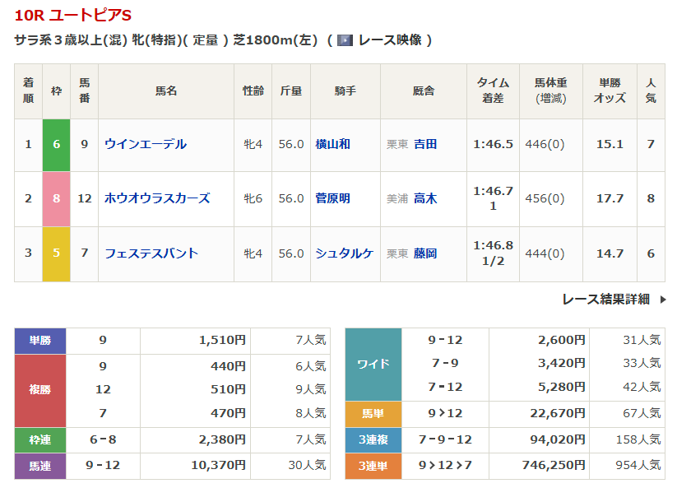Open レース結果詳細 full race results
677x488 pixels.
pyautogui.click(x=605, y=299)
